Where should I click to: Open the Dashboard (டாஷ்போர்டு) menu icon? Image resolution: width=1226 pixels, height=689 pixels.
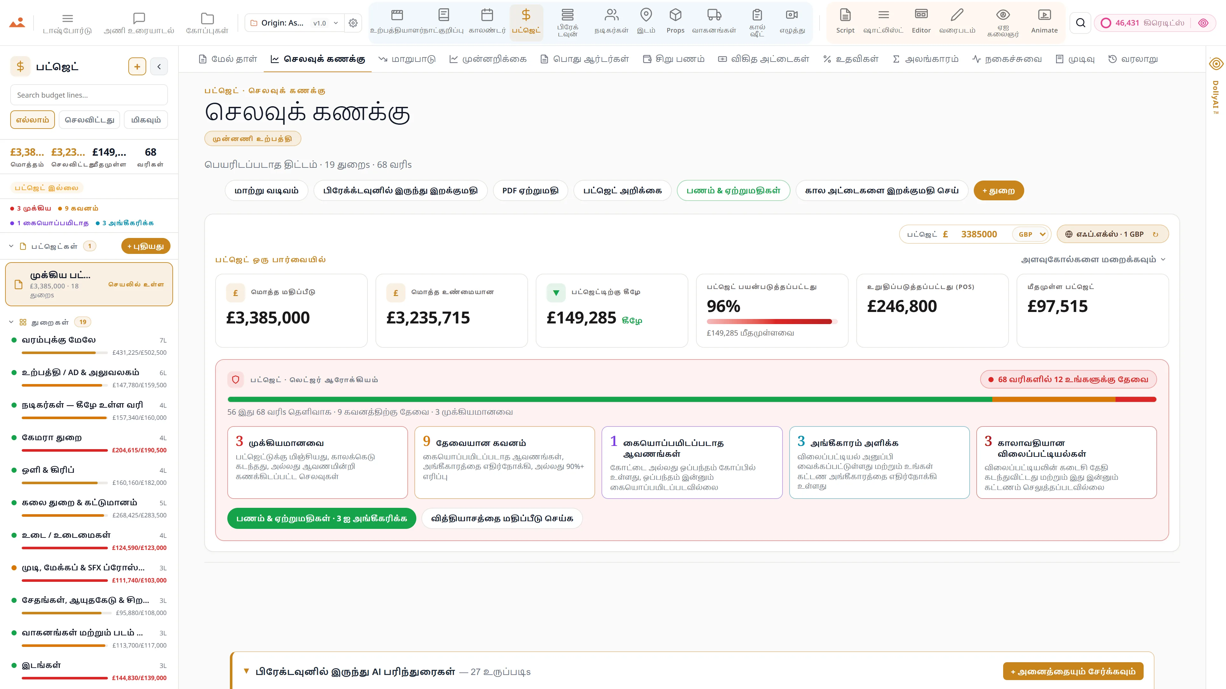68,18
